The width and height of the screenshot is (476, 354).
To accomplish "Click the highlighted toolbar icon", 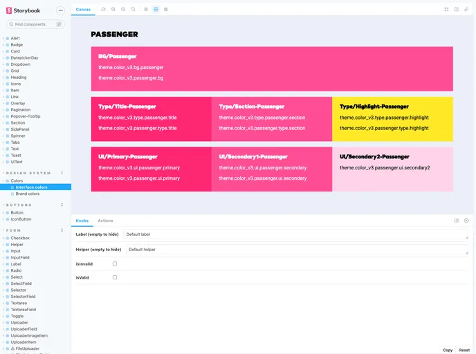I will pos(156,10).
